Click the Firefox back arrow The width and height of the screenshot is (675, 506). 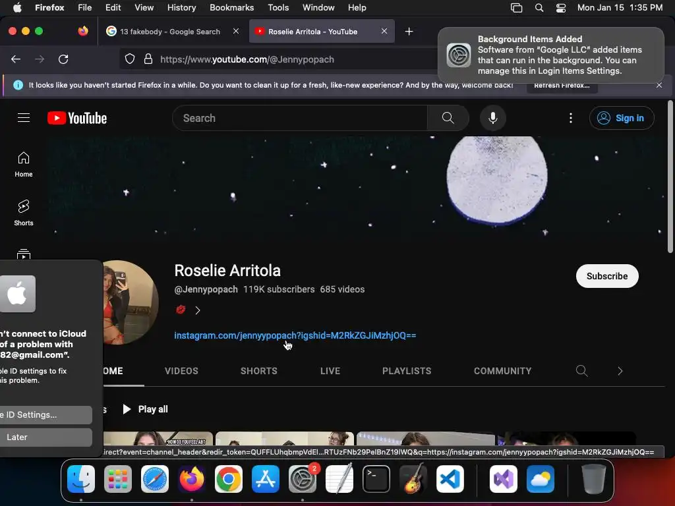(16, 59)
